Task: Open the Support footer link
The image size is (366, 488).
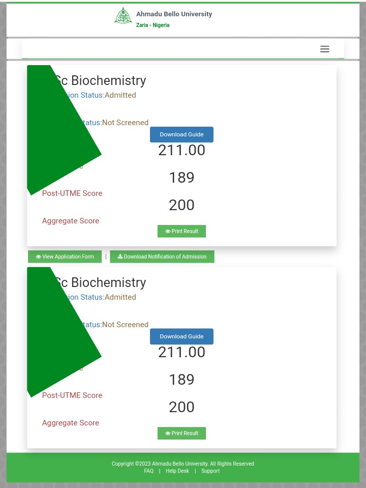Action: point(210,471)
